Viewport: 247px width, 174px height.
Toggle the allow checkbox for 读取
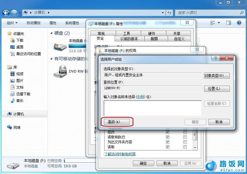coord(168,147)
